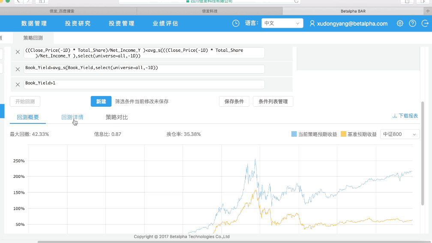432x243 pixels.
Task: Select 策略对比 tab
Action: click(x=117, y=117)
